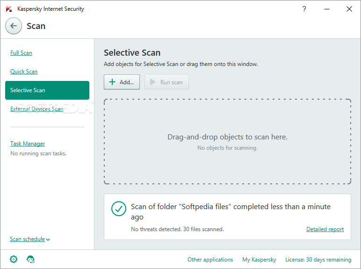Click the Add... button
The width and height of the screenshot is (361, 269).
tap(122, 82)
